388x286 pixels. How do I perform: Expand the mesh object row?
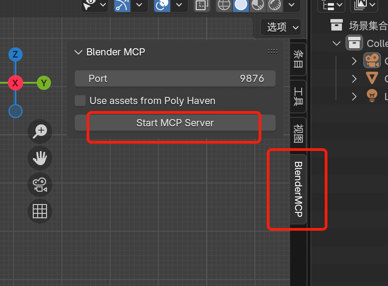pyautogui.click(x=354, y=79)
